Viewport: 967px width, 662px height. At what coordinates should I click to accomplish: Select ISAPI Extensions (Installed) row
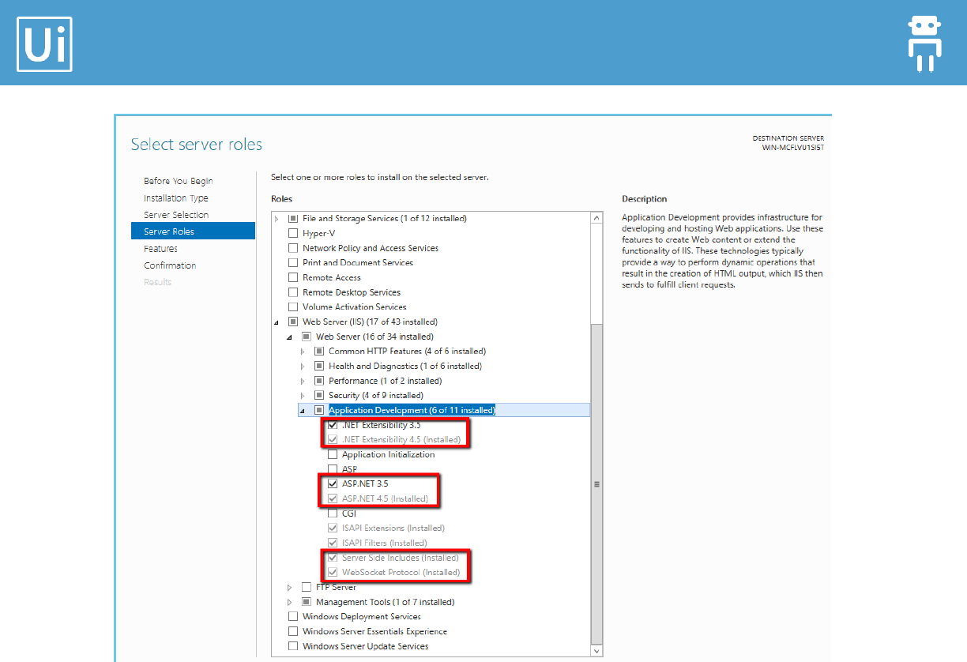393,528
